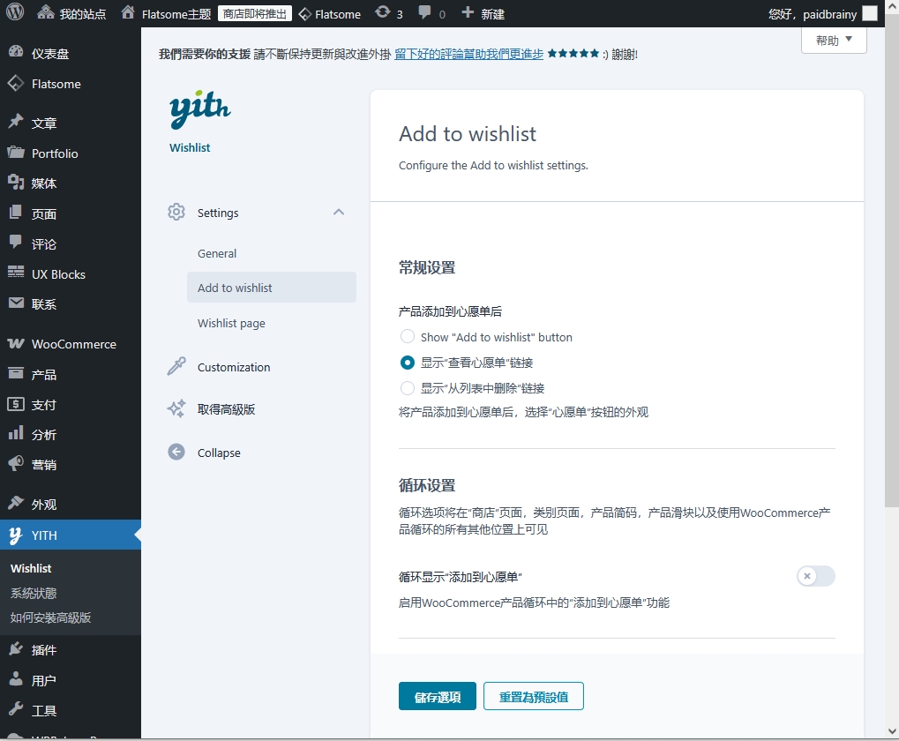Click the Wishlist title under the YITH logo
The image size is (899, 741).
click(x=190, y=147)
